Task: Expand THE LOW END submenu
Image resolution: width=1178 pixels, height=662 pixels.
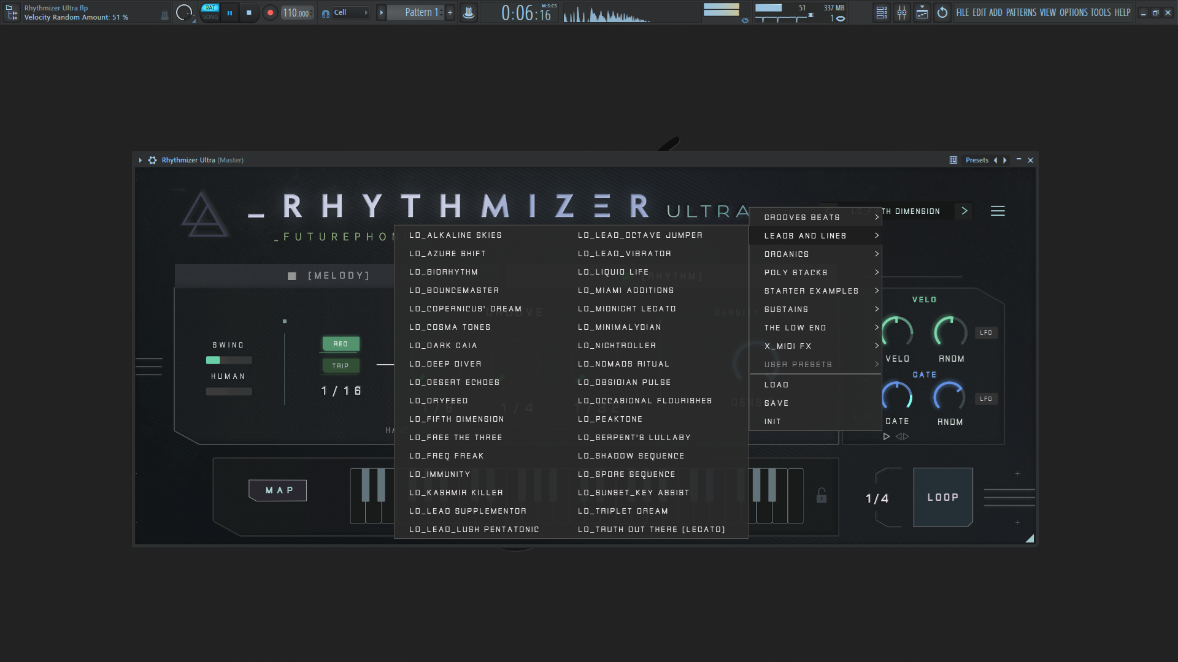Action: (816, 327)
